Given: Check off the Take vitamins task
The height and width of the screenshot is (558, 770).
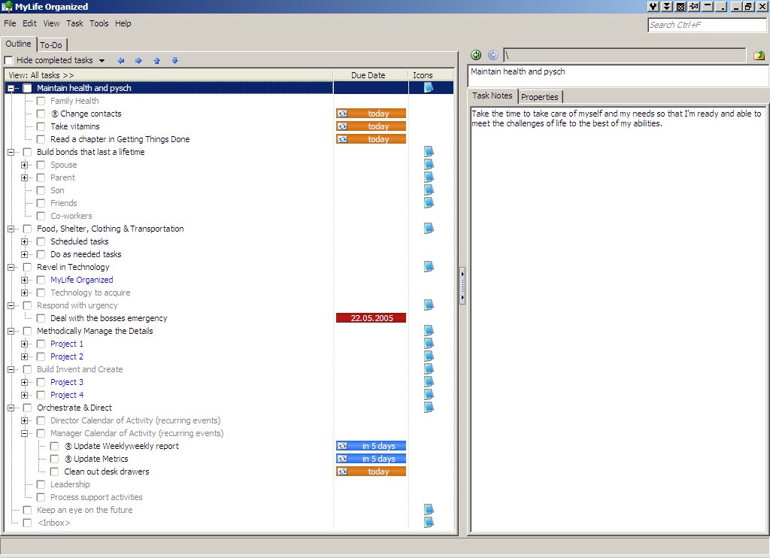Looking at the screenshot, I should point(41,126).
